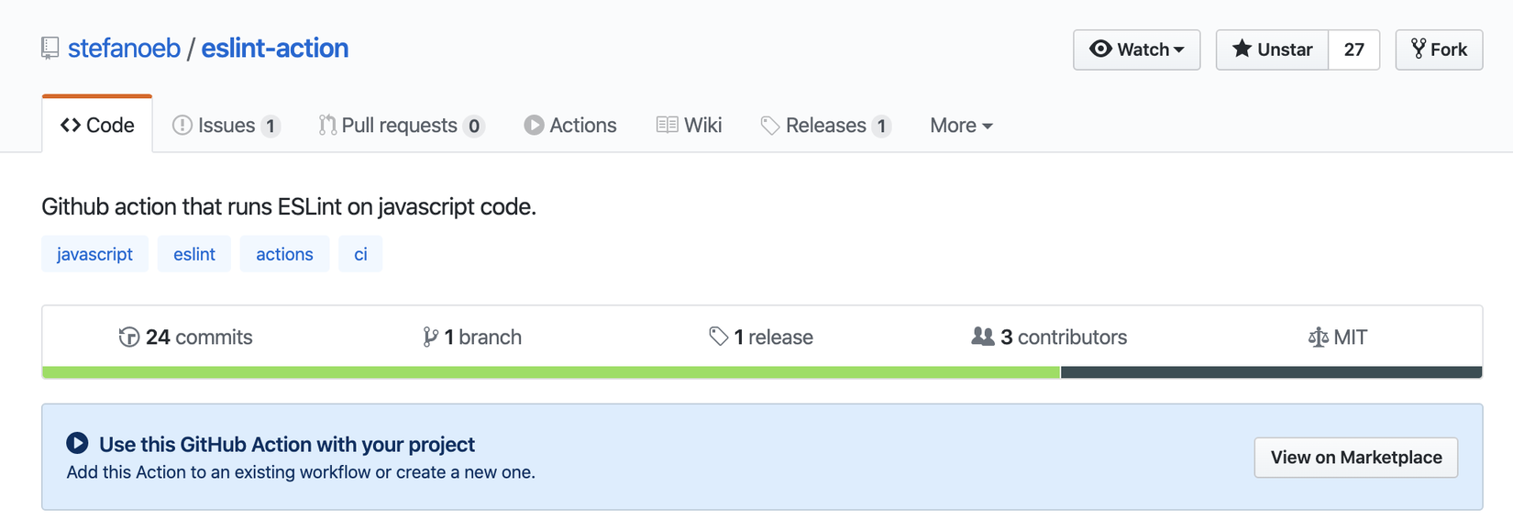The height and width of the screenshot is (531, 1513).
Task: Open the stefanoeb owner profile link
Action: click(x=124, y=49)
